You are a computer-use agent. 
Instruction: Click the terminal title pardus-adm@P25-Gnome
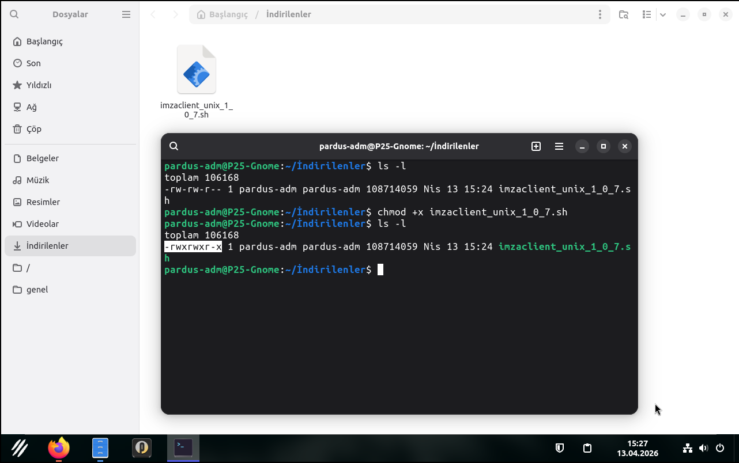coord(399,146)
